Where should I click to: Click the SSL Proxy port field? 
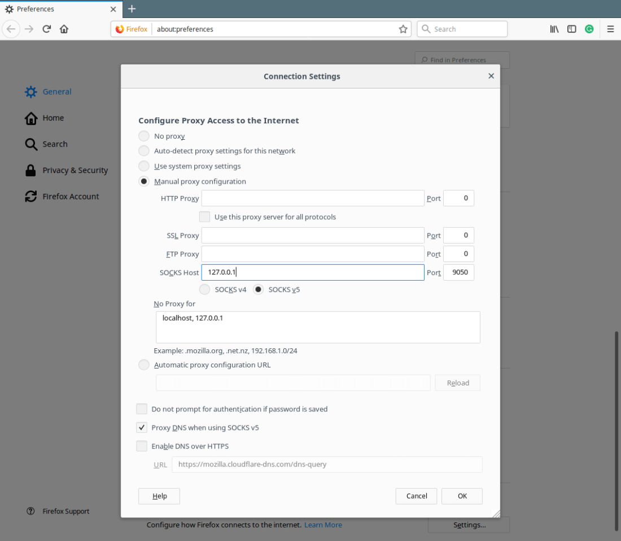[x=458, y=236]
